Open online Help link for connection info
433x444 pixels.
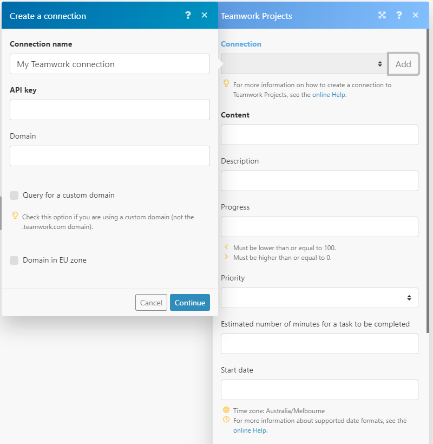[329, 95]
